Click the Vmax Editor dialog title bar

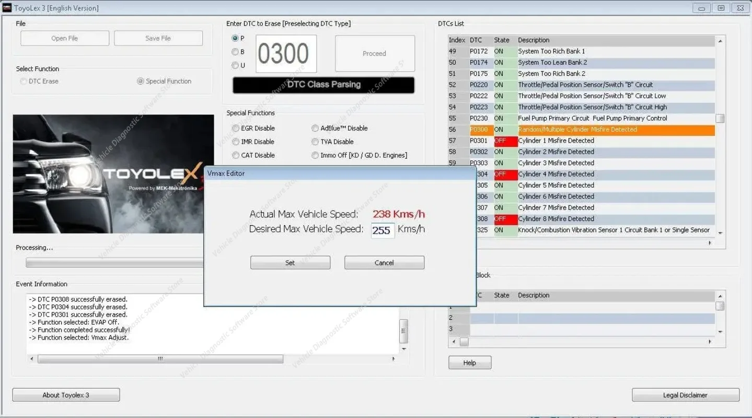[x=340, y=173]
